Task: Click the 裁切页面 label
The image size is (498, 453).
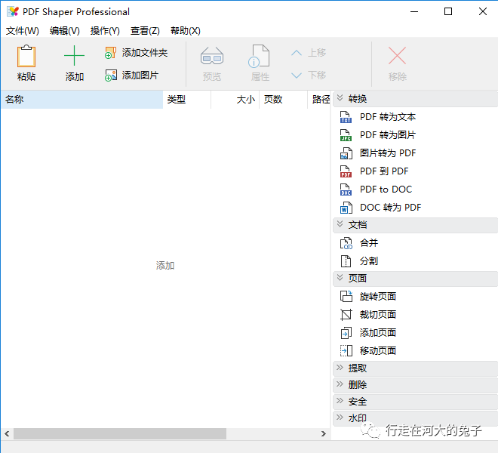Action: [377, 314]
